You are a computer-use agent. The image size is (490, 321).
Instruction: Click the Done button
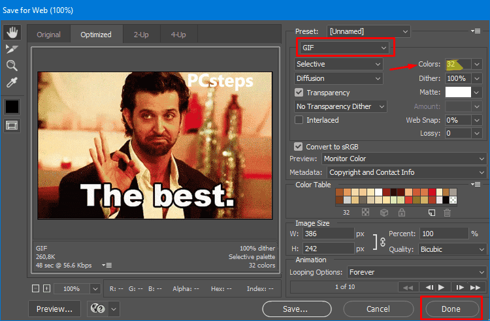tap(451, 309)
